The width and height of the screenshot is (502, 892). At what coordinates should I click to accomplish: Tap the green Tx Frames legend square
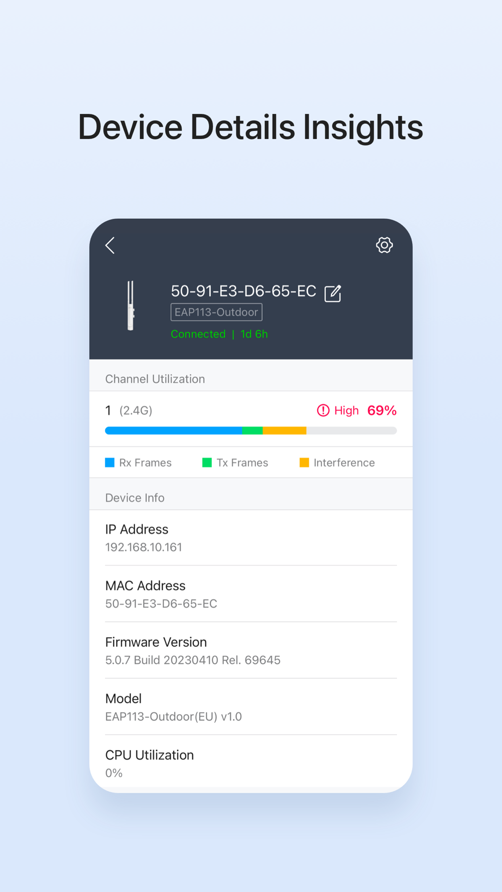click(x=207, y=462)
